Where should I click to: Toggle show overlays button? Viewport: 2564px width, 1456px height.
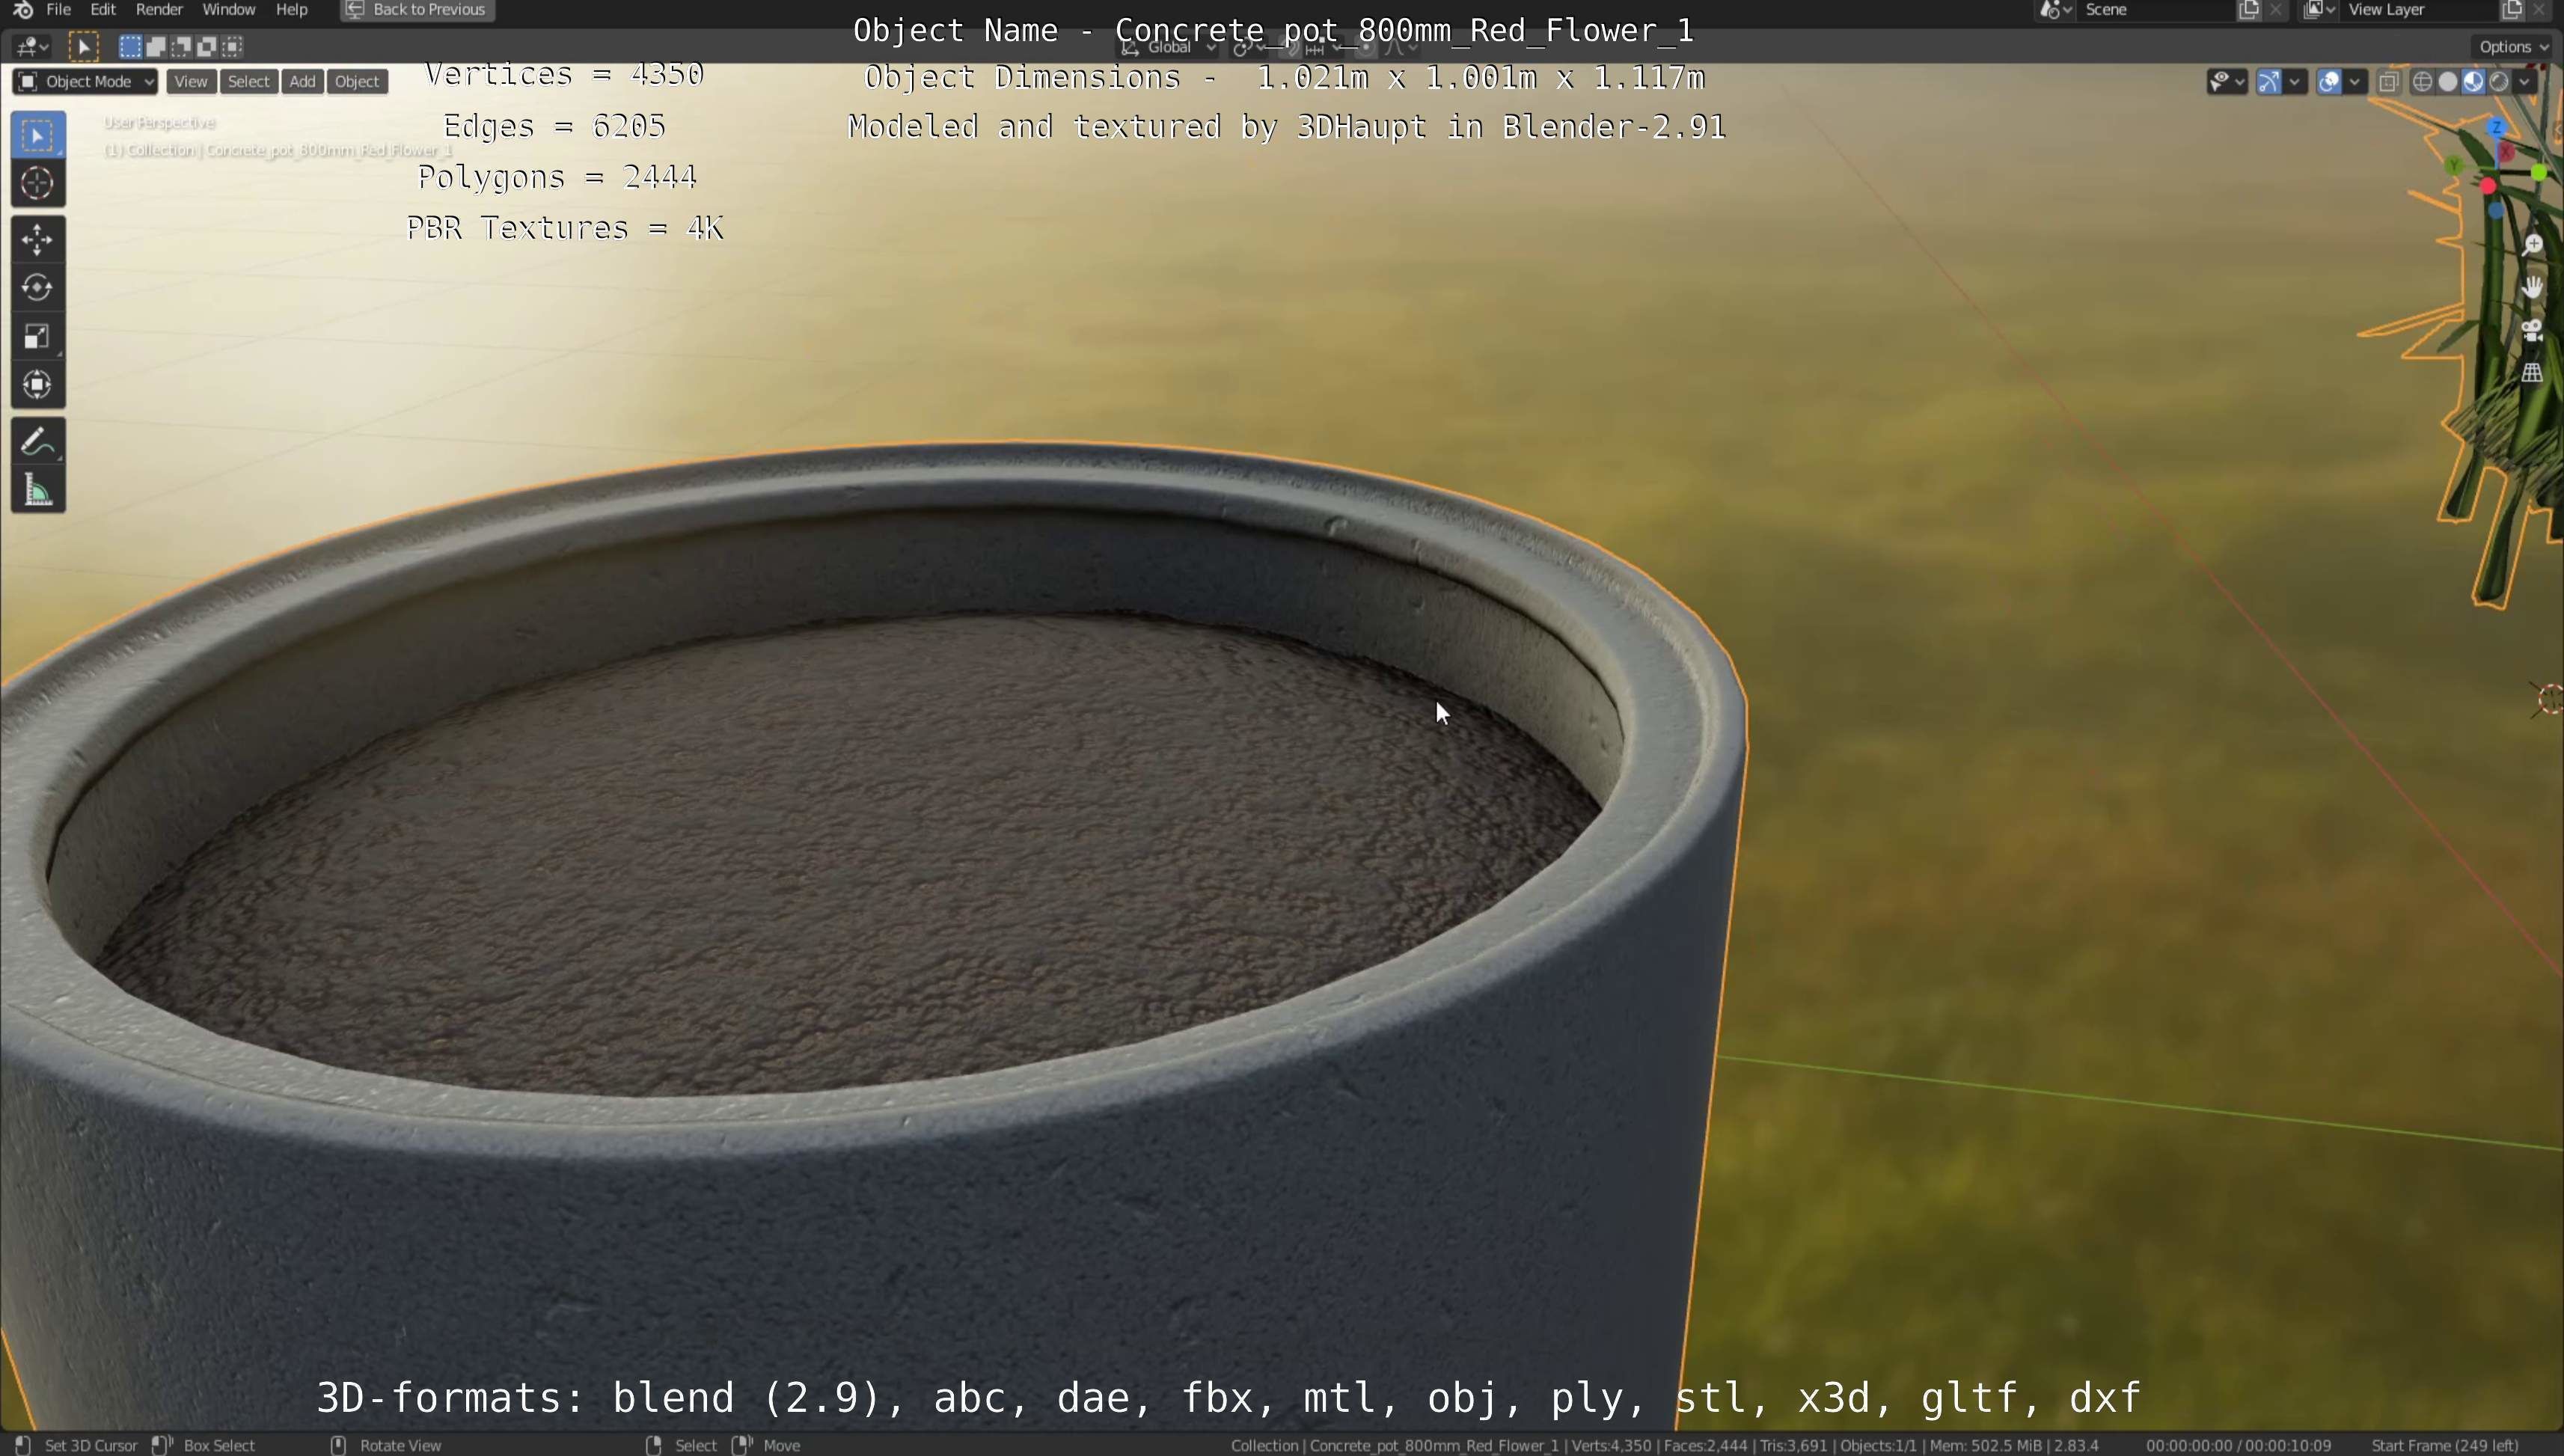[2329, 82]
